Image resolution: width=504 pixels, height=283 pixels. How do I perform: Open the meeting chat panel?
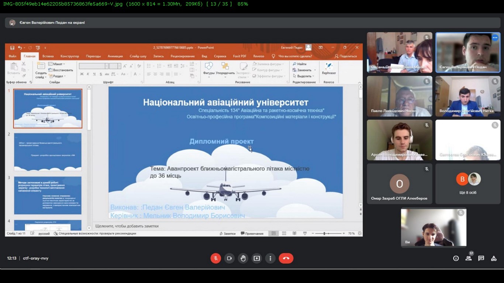pos(481,258)
